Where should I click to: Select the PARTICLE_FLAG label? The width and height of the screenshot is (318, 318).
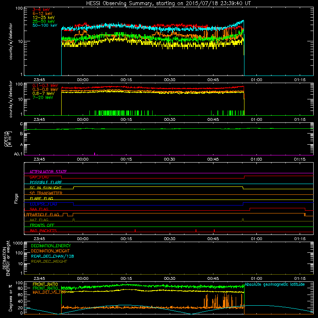pos(45,214)
